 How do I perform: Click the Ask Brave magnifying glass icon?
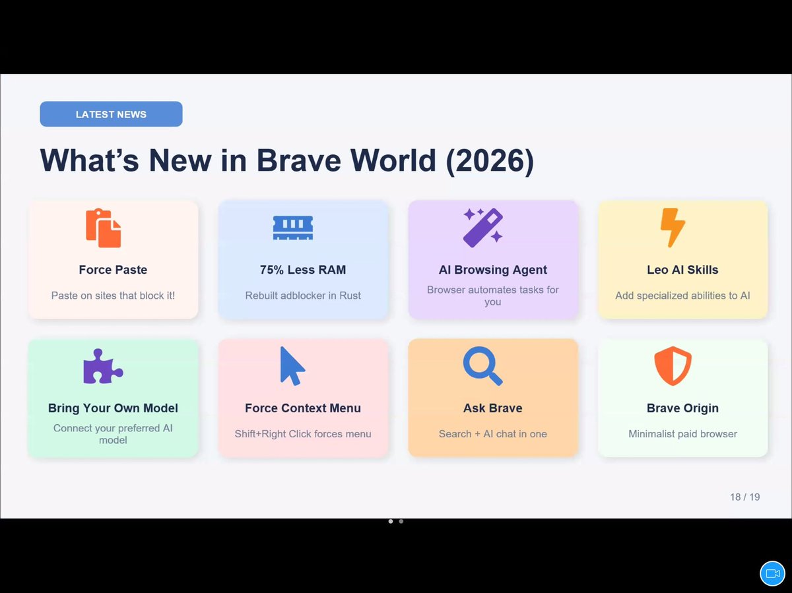483,366
